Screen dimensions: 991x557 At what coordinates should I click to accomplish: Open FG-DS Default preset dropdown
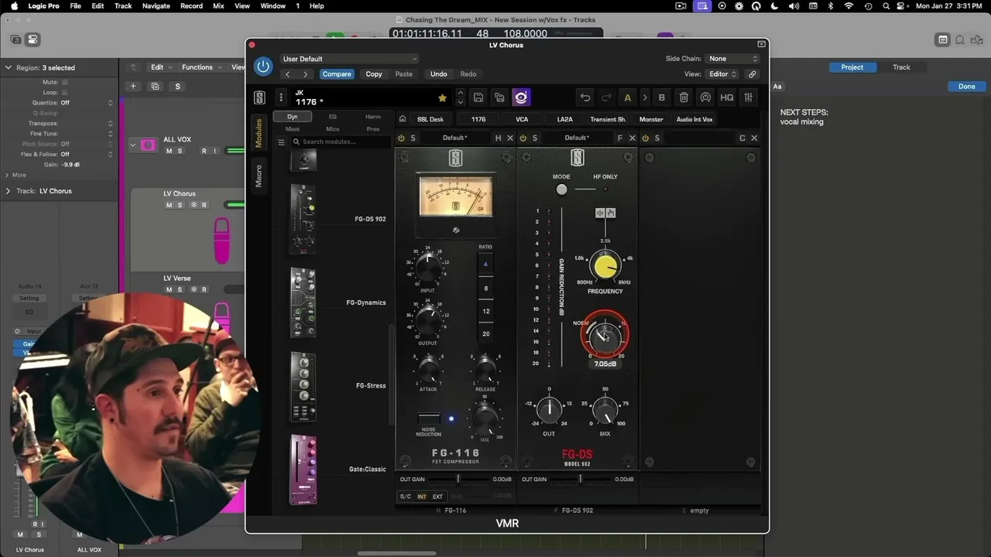(576, 138)
